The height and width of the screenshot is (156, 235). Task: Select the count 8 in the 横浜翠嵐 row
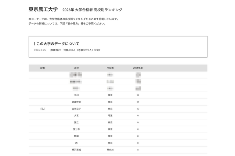point(138,149)
